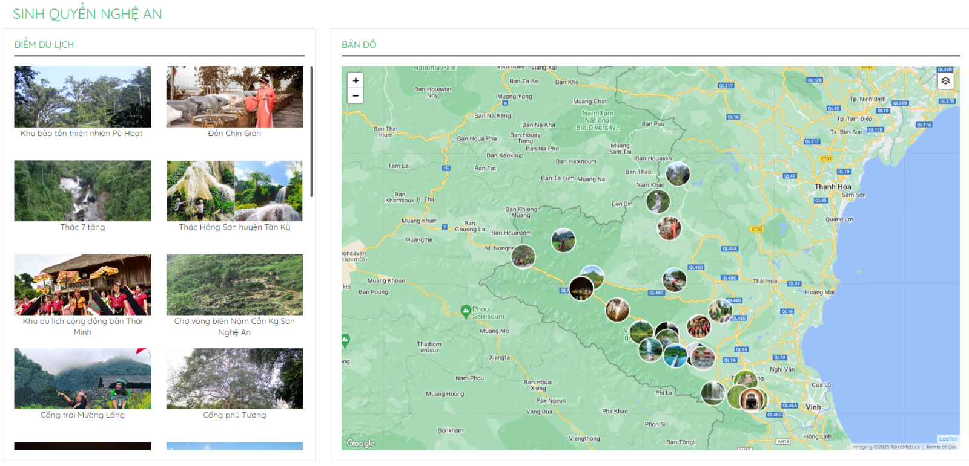Select the Phou Samsoum green pin

[465, 312]
